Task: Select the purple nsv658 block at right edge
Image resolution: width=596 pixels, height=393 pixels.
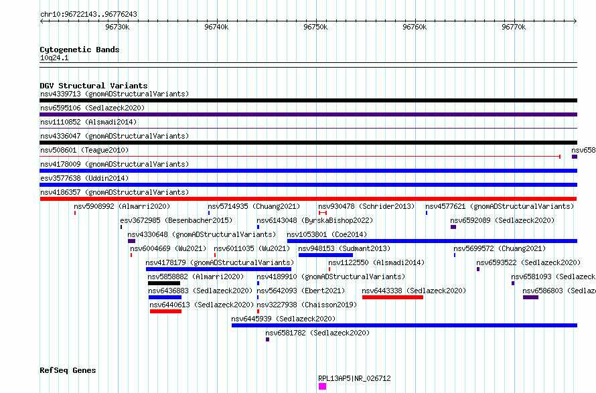Action: 575,157
